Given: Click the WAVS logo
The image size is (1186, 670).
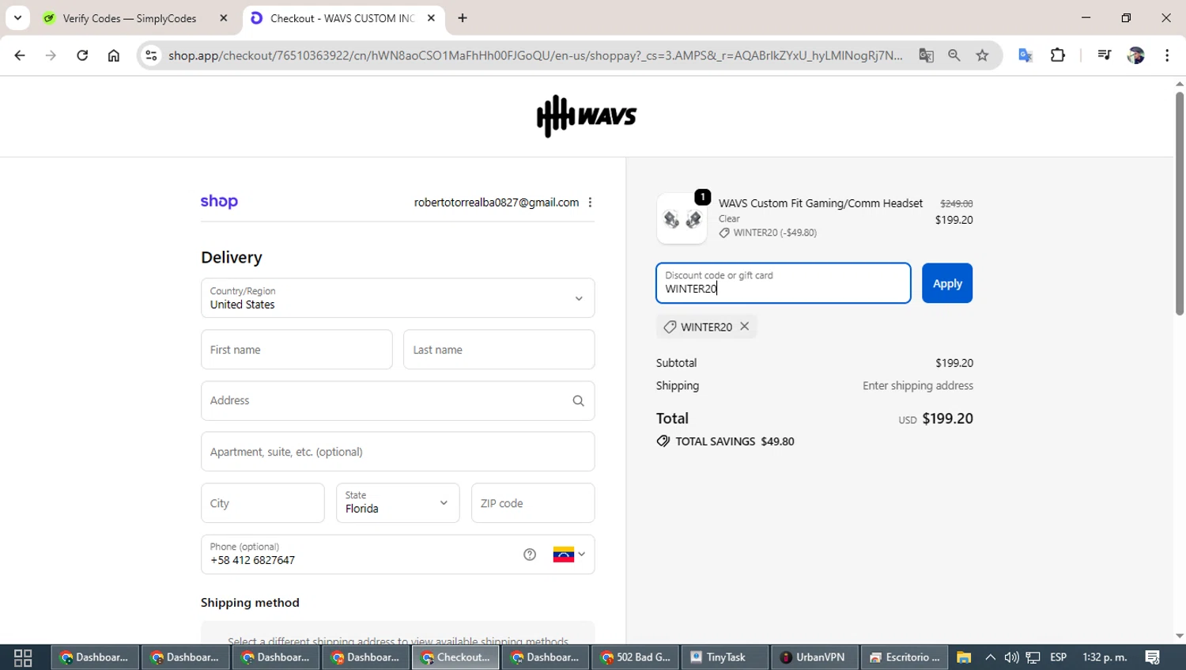Looking at the screenshot, I should 587,116.
